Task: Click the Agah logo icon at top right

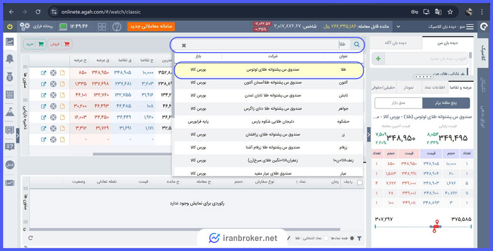Action: click(484, 27)
